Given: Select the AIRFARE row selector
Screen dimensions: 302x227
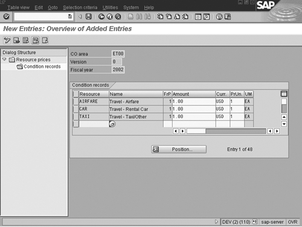Looking at the screenshot, I should point(75,101).
